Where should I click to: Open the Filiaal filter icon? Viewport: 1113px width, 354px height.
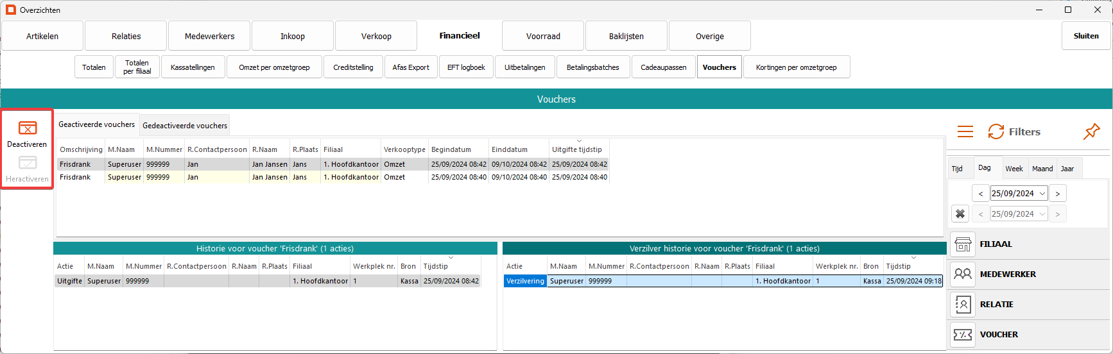[x=963, y=244]
